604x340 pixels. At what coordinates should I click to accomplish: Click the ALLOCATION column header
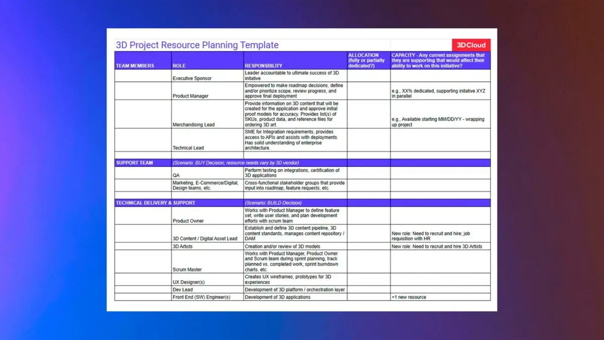coord(369,60)
